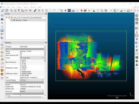Click the red Translate/Rotate cross icon
This screenshot has height=104, width=139.
(x=81, y=10)
